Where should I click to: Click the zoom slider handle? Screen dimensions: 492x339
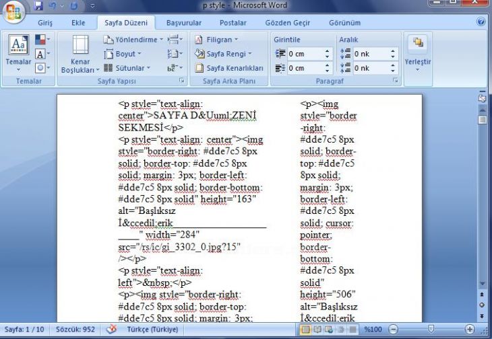(431, 329)
